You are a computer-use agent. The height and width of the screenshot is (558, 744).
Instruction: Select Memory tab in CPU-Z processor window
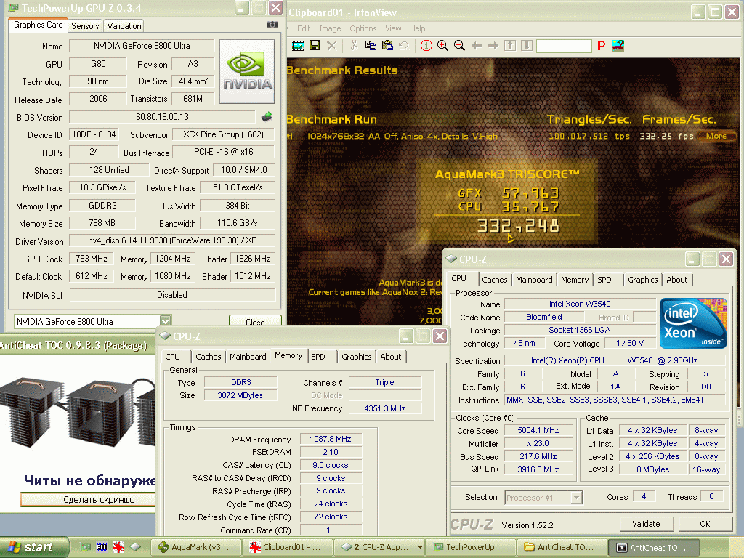pos(574,280)
